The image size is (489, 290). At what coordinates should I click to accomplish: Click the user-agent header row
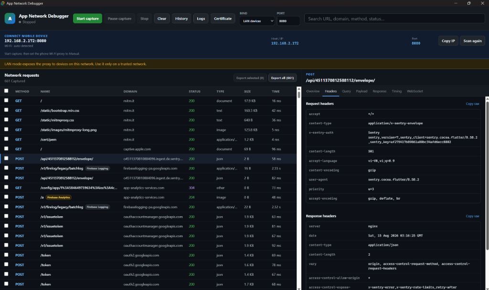393,180
